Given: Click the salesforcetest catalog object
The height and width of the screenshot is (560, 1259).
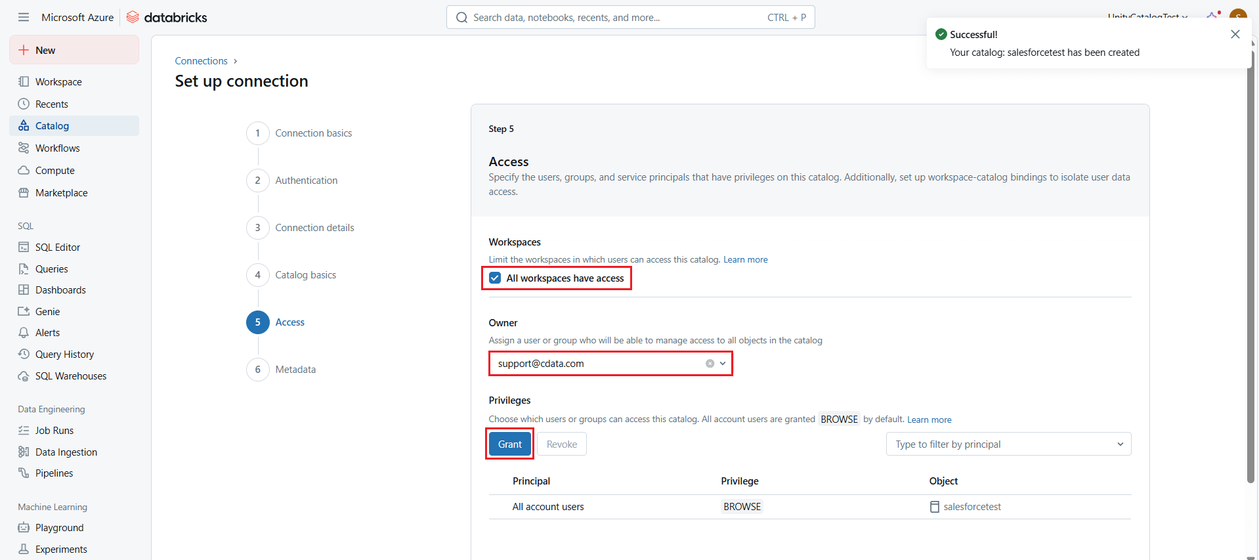Looking at the screenshot, I should 966,507.
